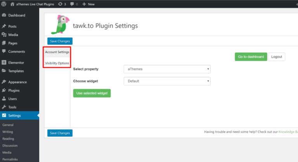Click the Plugins plug icon
Viewport: 298px width, 162px height.
pos(4,90)
